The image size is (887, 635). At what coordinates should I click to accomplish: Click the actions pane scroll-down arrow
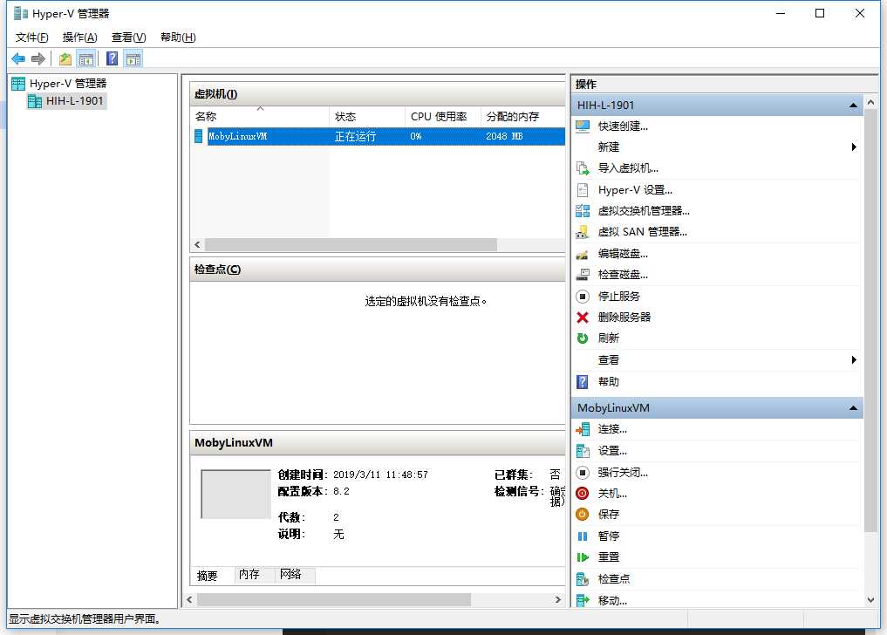(870, 600)
